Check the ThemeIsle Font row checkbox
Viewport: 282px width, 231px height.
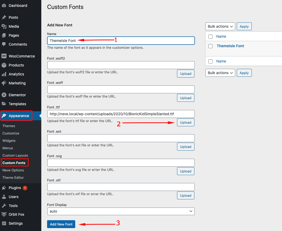(210, 46)
